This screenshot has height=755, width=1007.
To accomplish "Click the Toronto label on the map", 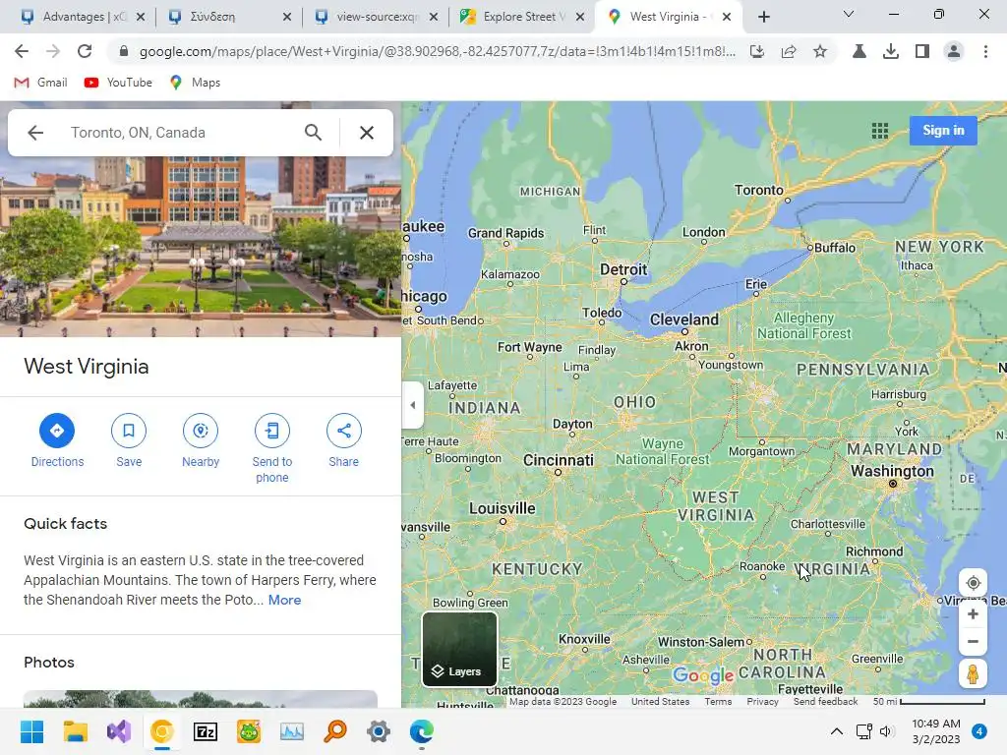I will [759, 190].
